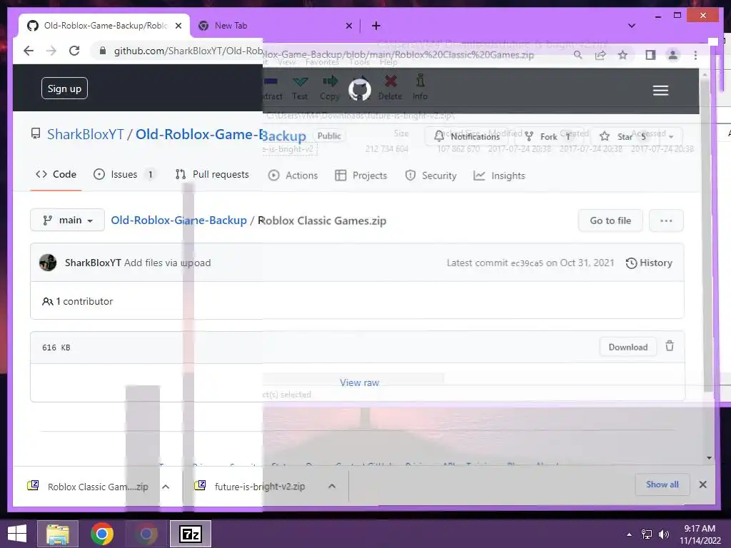This screenshot has height=548, width=731.
Task: Open the zoom/search icon in address bar
Action: pos(578,55)
